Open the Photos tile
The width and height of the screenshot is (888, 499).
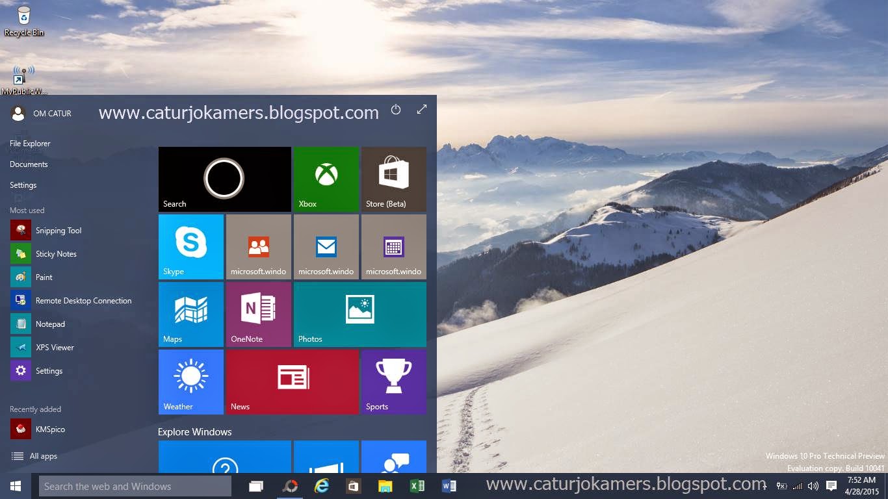(x=359, y=314)
